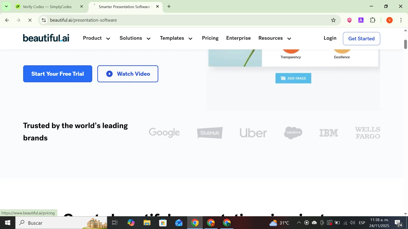Viewport: 408px width, 229px height.
Task: Click the Uber brand logo
Action: coord(253,133)
